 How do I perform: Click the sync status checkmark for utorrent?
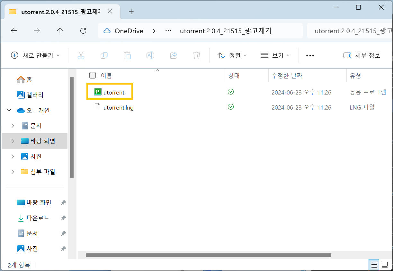[x=231, y=92]
